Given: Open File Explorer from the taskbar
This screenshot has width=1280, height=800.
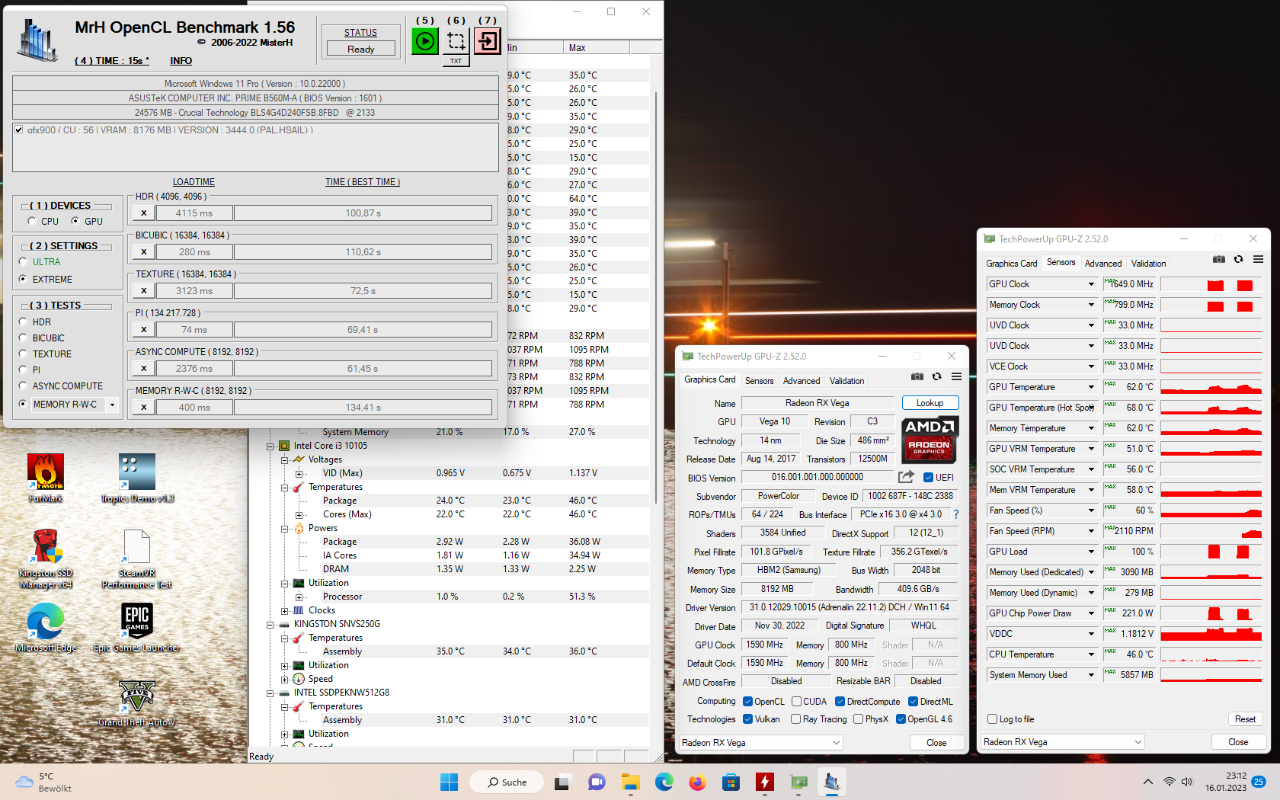Looking at the screenshot, I should pos(630,782).
